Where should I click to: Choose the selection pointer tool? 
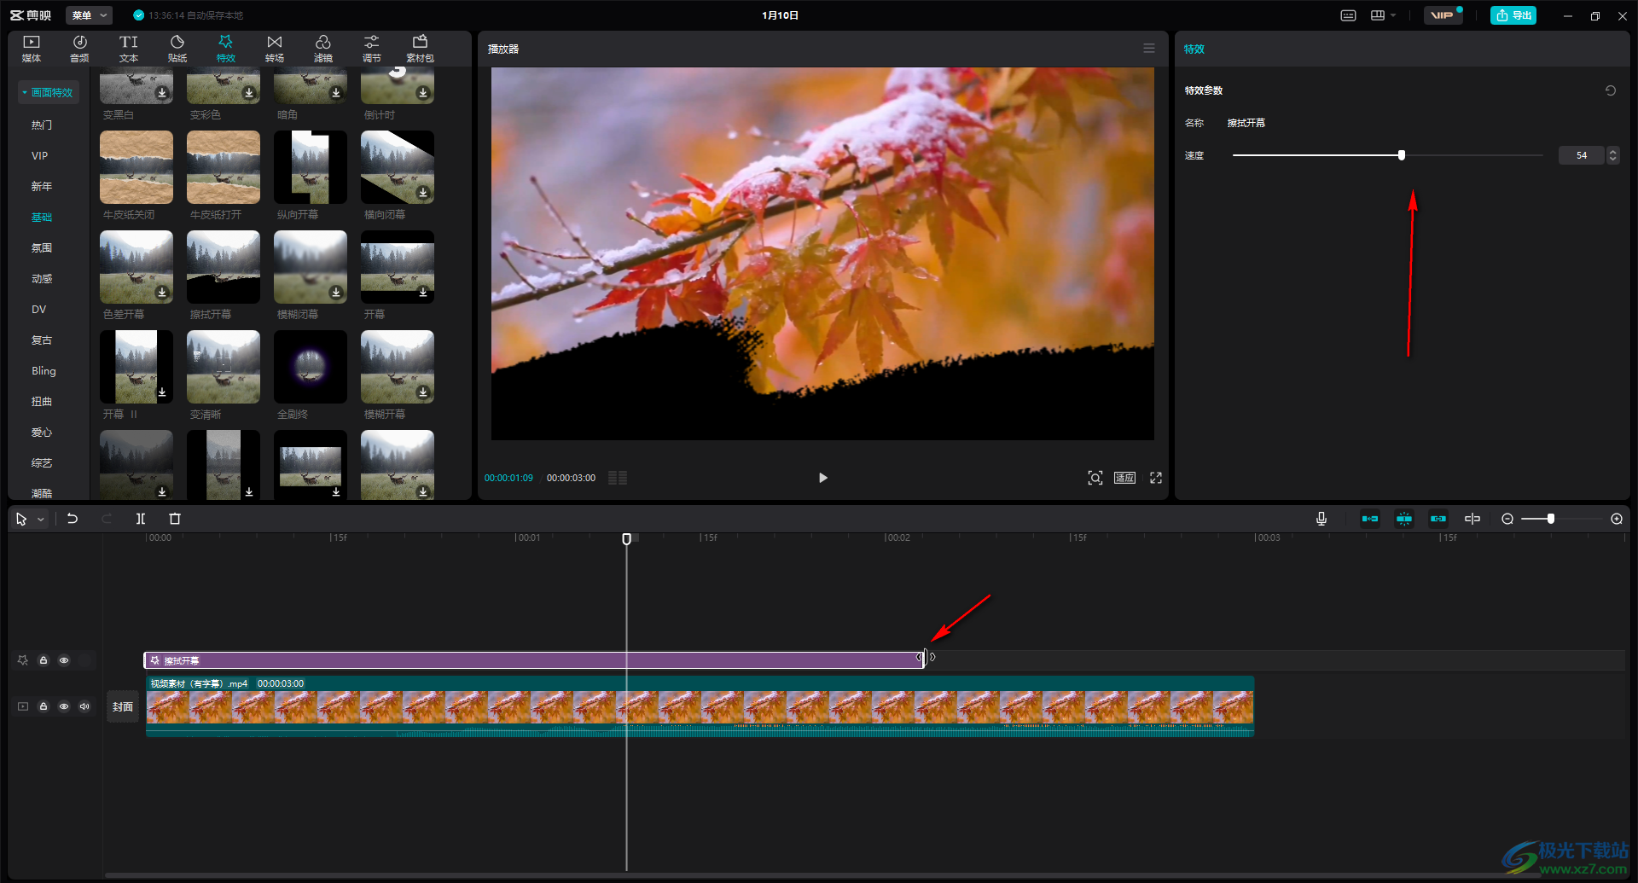click(x=21, y=519)
